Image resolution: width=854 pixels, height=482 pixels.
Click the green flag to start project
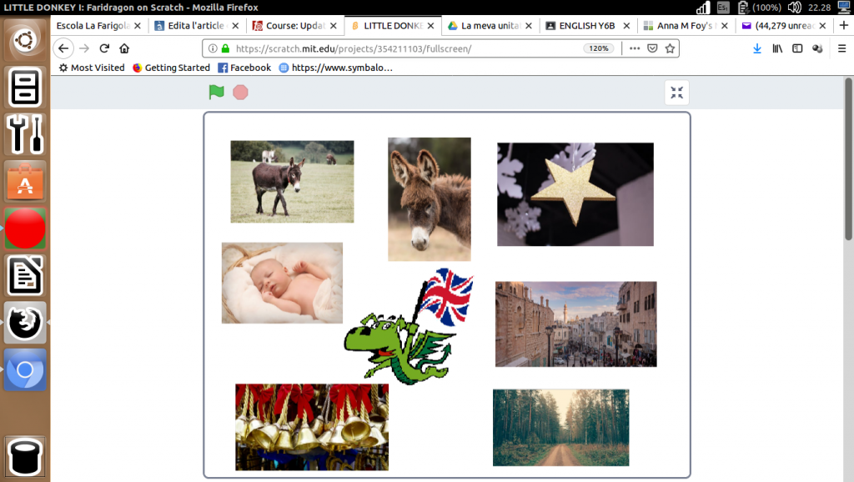tap(217, 92)
